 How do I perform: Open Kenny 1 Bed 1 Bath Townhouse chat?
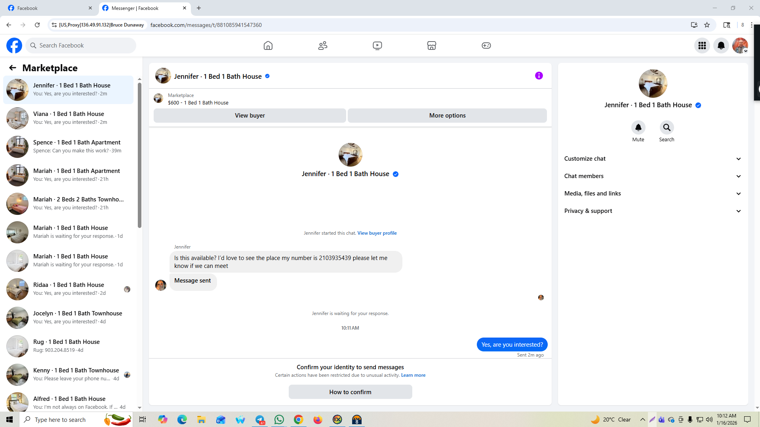point(69,375)
